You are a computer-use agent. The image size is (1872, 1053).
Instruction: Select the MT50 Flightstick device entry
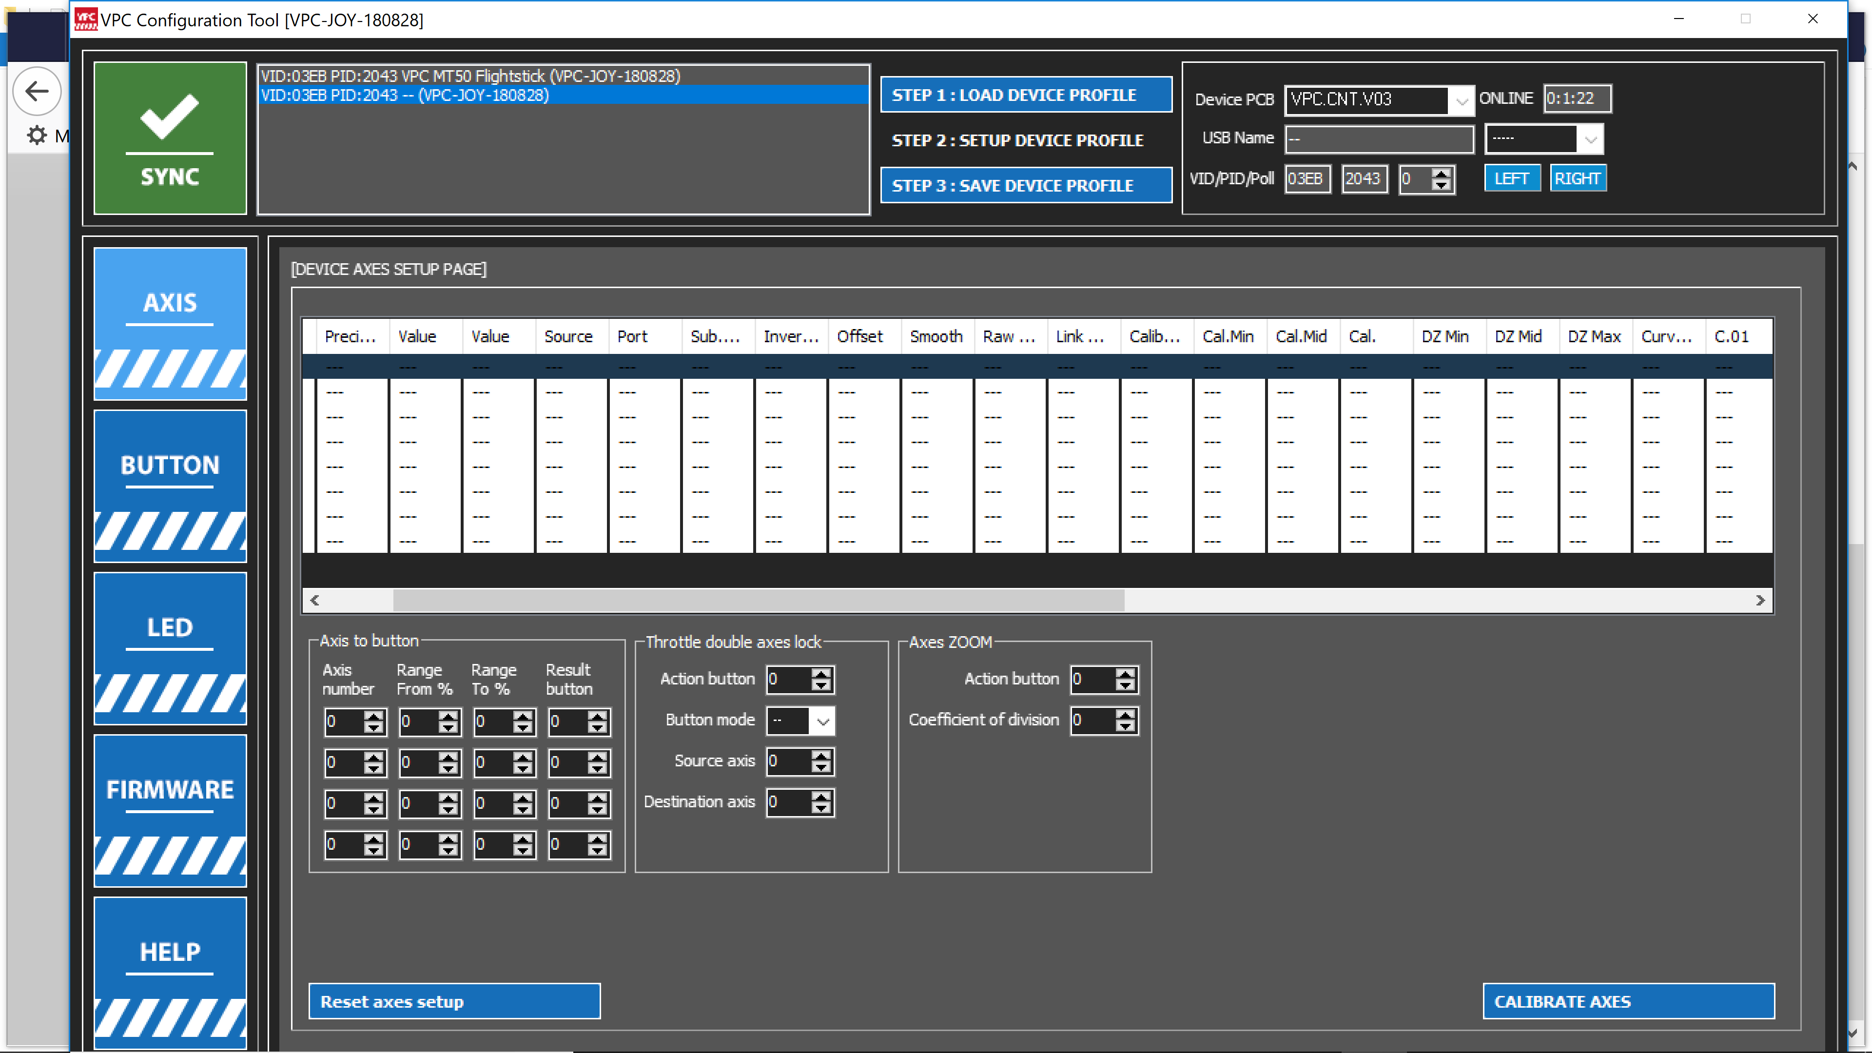[x=471, y=77]
